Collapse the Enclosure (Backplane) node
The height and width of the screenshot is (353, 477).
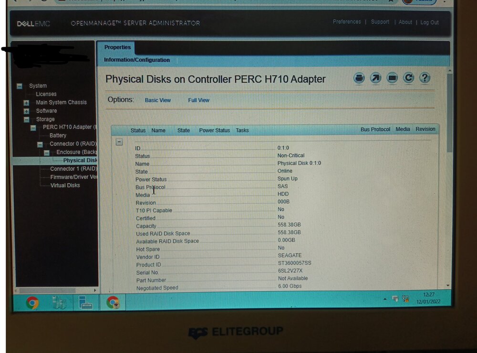[47, 153]
